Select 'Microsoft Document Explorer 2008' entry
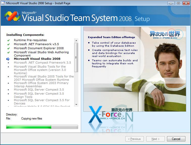 (x=39, y=48)
